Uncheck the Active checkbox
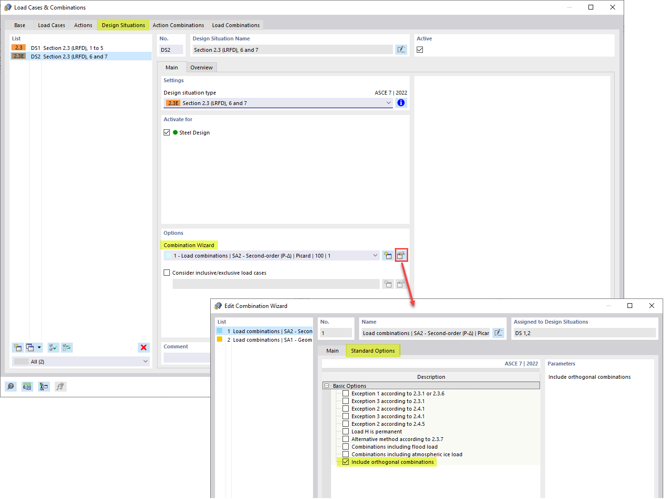Viewport: 666px width, 499px height. tap(420, 49)
